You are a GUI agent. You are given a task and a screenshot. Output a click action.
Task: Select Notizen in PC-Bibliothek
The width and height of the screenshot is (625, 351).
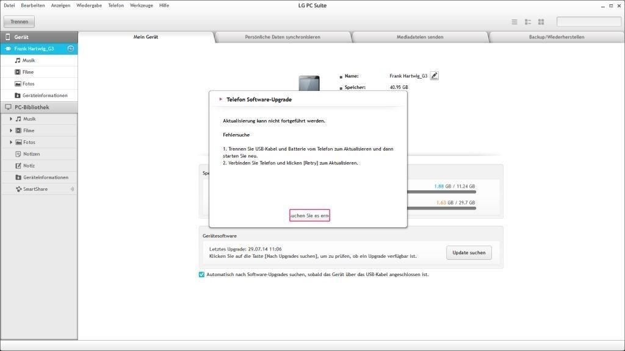coord(32,154)
